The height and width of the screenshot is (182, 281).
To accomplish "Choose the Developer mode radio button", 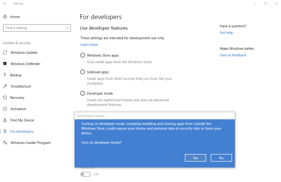I will click(83, 93).
